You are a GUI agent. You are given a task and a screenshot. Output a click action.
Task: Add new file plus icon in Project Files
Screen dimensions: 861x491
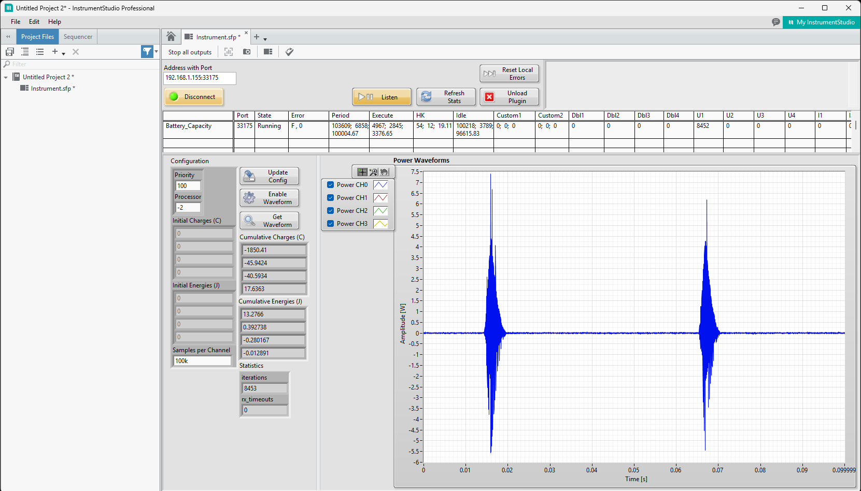point(55,52)
